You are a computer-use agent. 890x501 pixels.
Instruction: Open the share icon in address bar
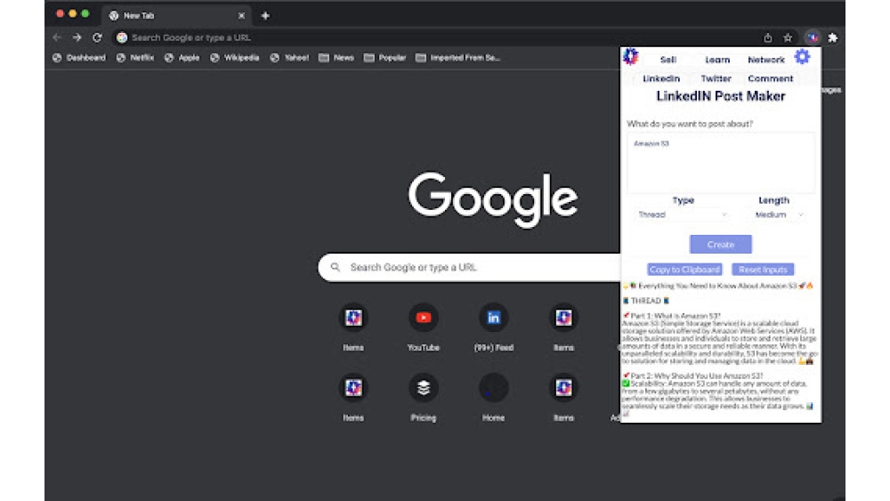pos(767,37)
